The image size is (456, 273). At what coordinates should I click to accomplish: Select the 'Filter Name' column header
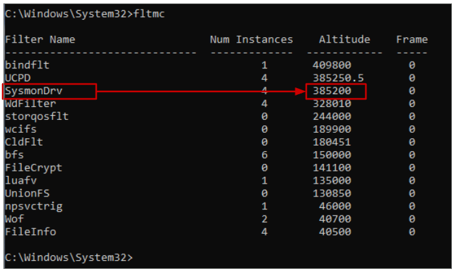[40, 39]
